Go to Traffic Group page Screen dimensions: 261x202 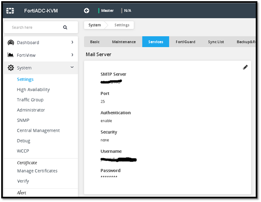pos(30,100)
